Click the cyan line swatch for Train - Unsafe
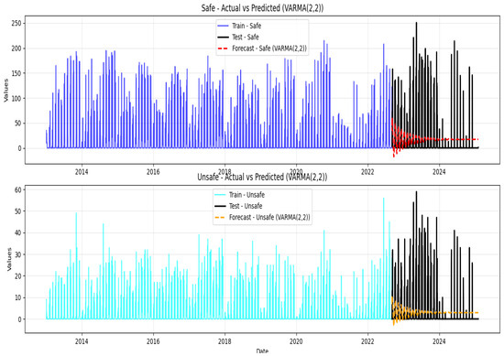 [220, 195]
